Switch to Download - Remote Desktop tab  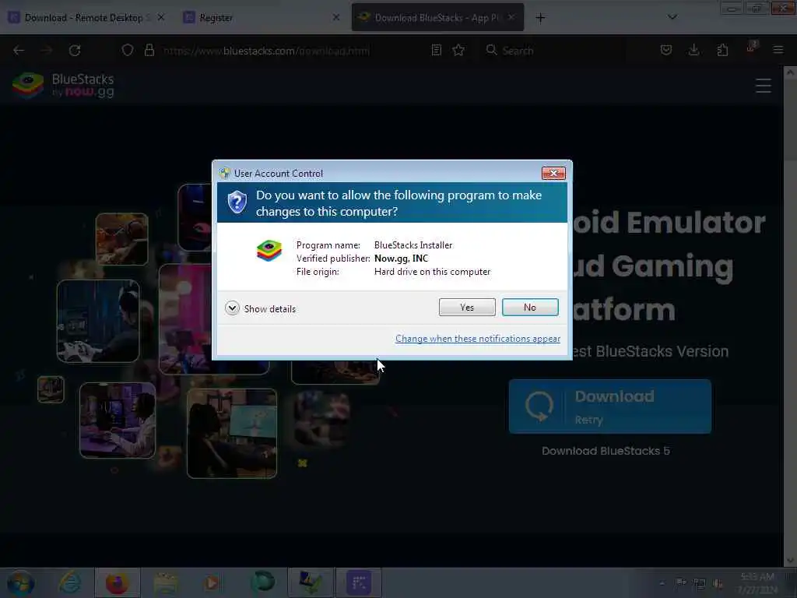[84, 18]
